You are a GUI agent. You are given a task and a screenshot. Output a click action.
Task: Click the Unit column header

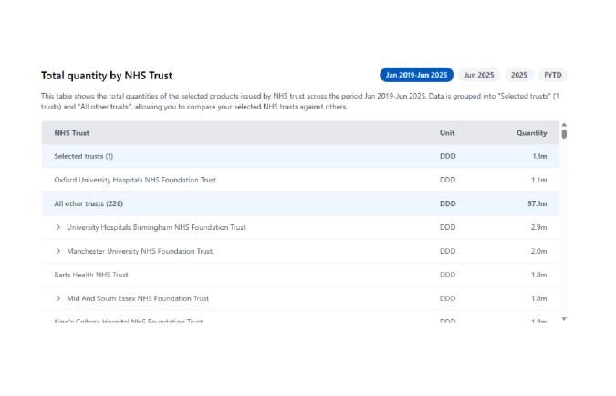pos(447,133)
